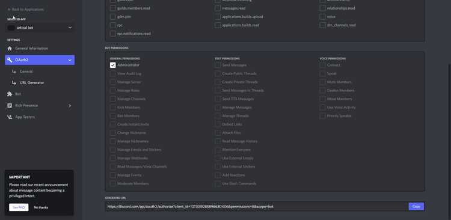451x220 pixels.
Task: Toggle Kick Members permission
Action: [113, 108]
